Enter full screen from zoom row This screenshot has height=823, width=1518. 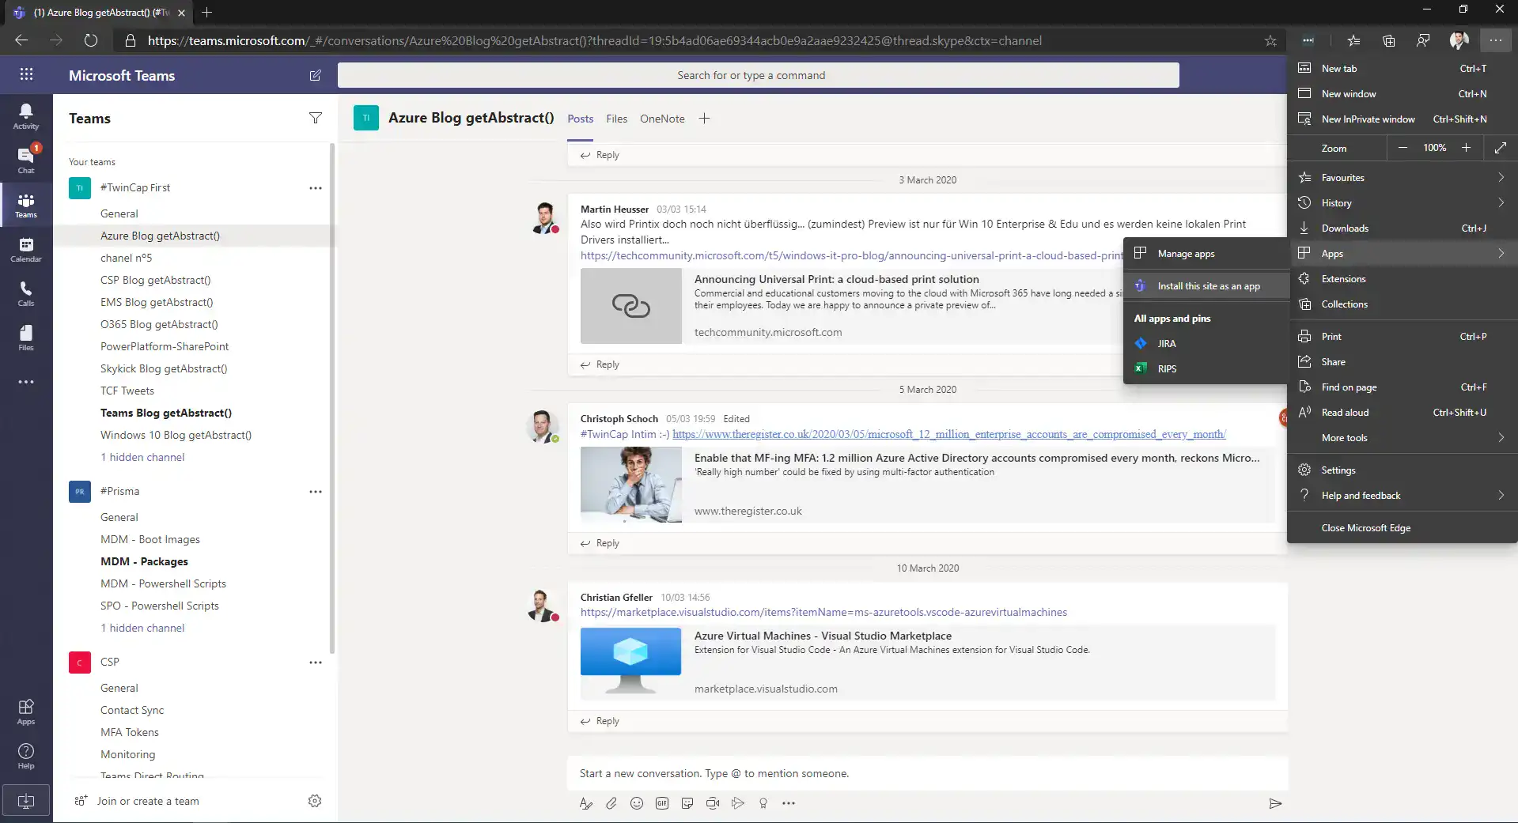point(1500,148)
